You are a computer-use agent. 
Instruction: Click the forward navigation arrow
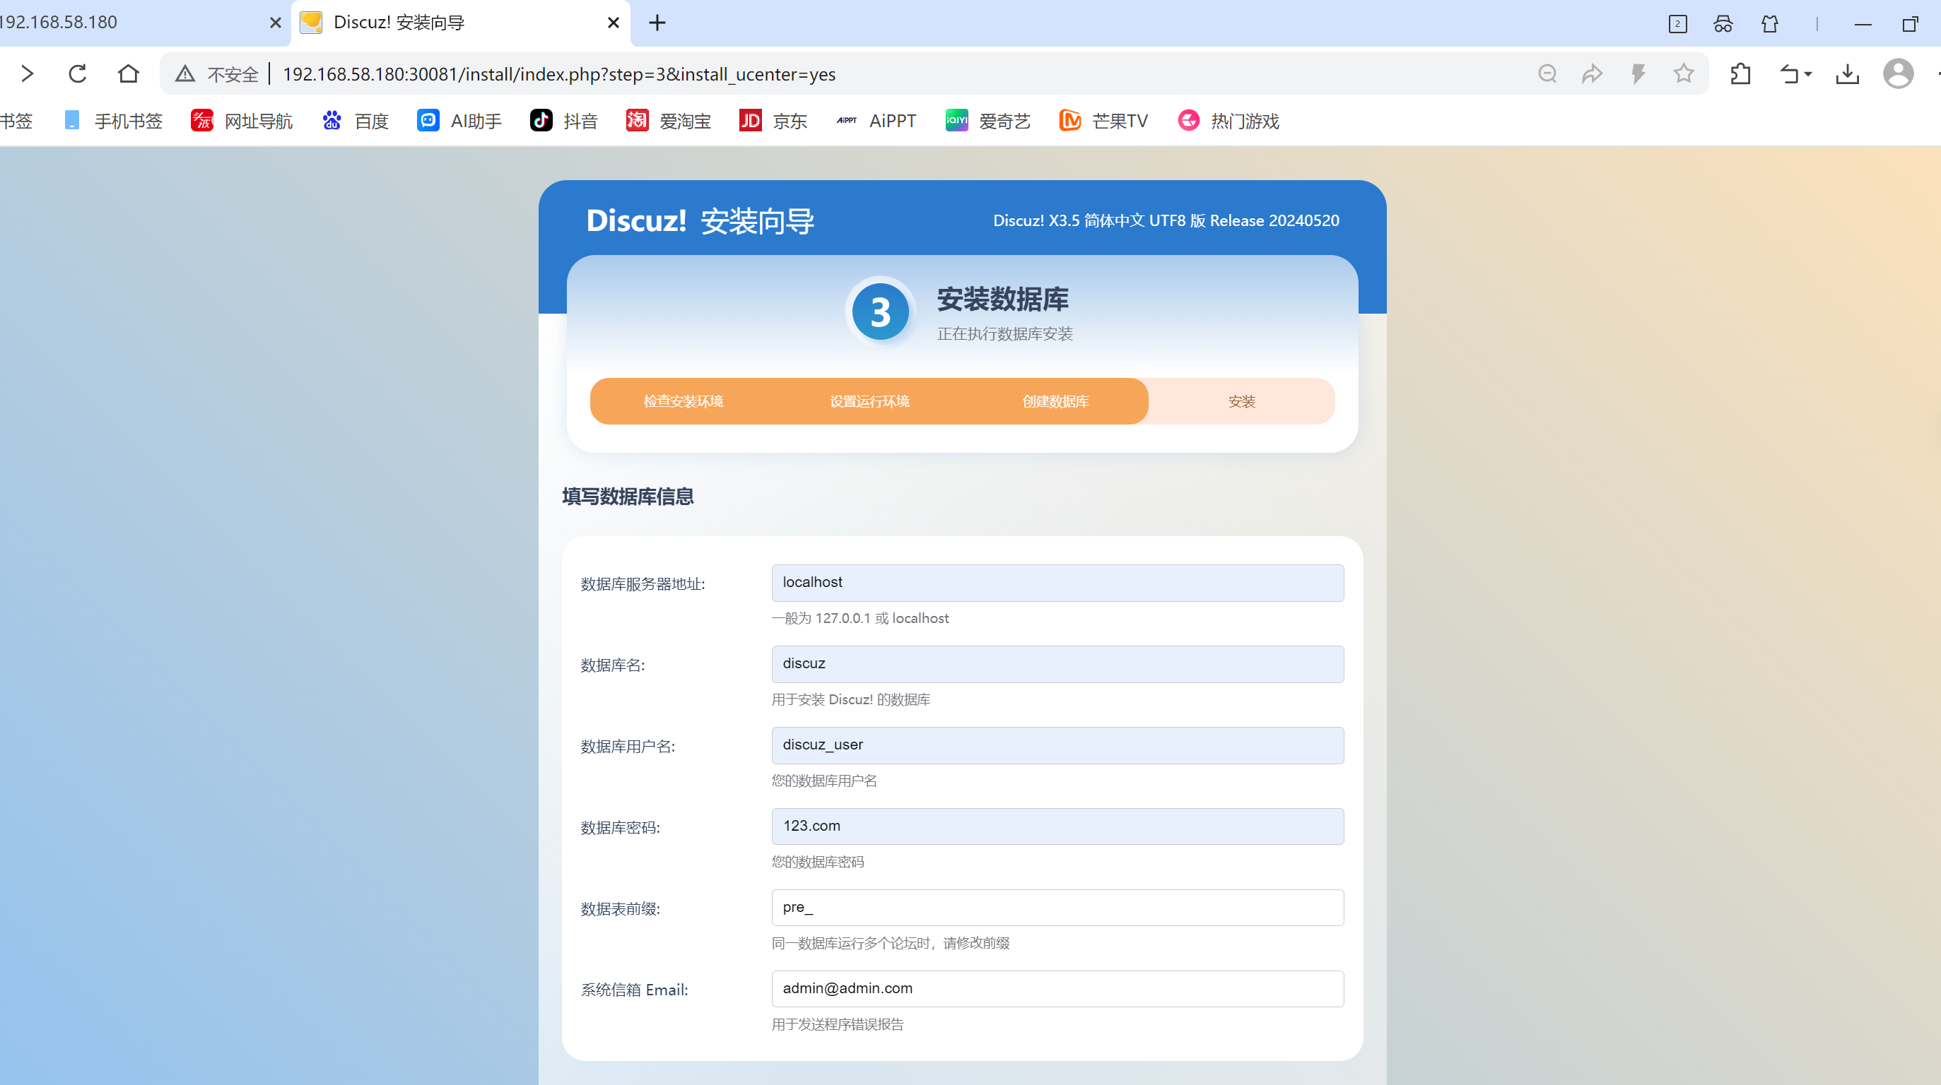[x=27, y=73]
